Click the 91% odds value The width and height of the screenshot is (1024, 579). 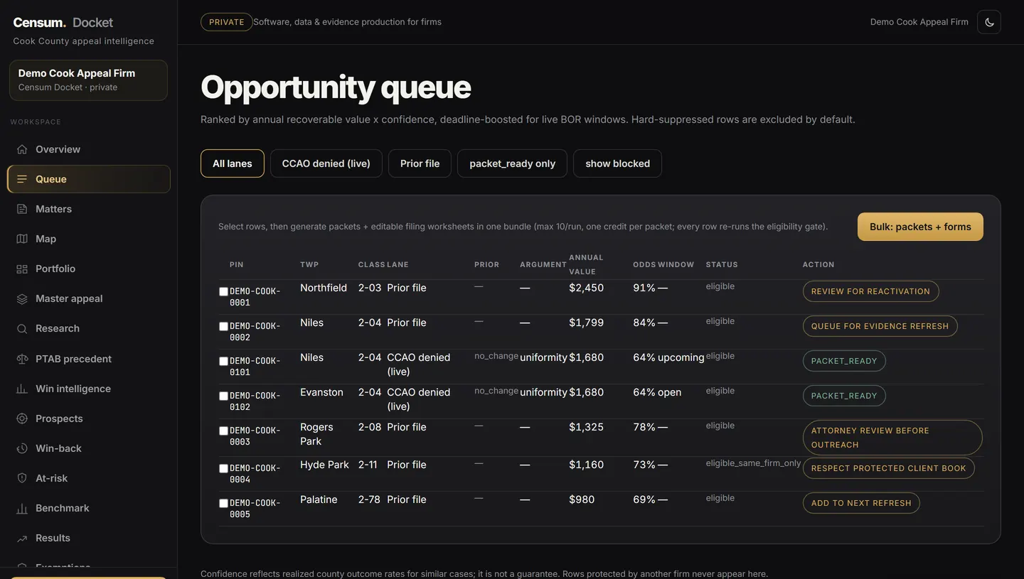pyautogui.click(x=644, y=288)
